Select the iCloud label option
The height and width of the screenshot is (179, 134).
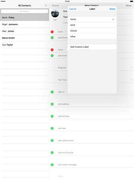(92, 31)
